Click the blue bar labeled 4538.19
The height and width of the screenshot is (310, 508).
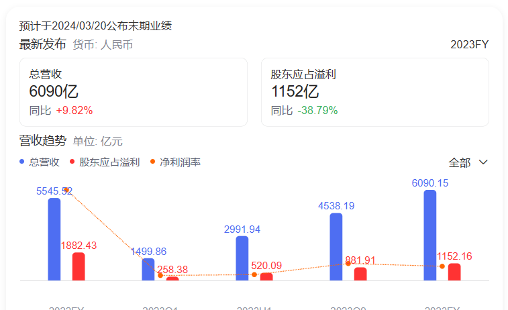point(336,247)
